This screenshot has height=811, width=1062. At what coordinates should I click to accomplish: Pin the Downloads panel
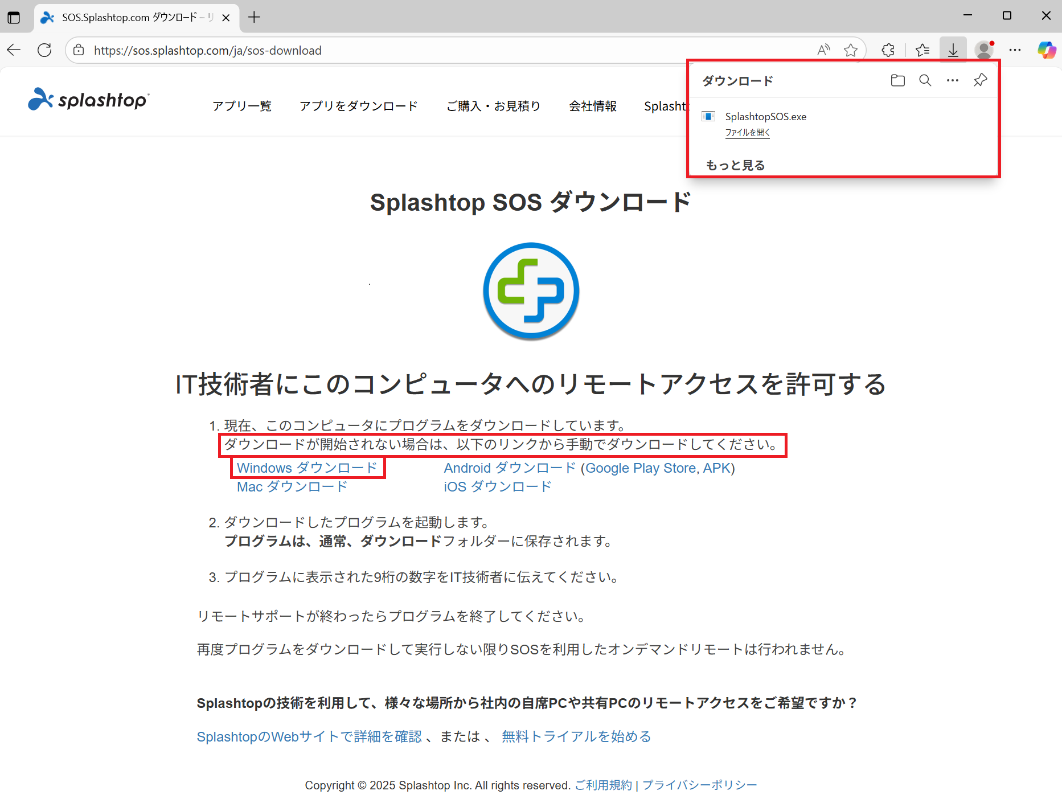980,80
